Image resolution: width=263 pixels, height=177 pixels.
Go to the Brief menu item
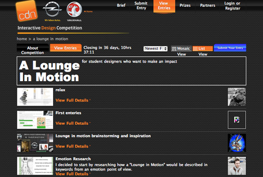coord(121,5)
